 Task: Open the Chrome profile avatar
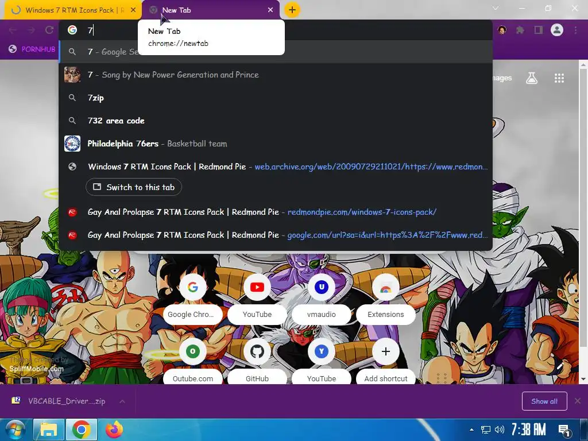[x=557, y=30]
